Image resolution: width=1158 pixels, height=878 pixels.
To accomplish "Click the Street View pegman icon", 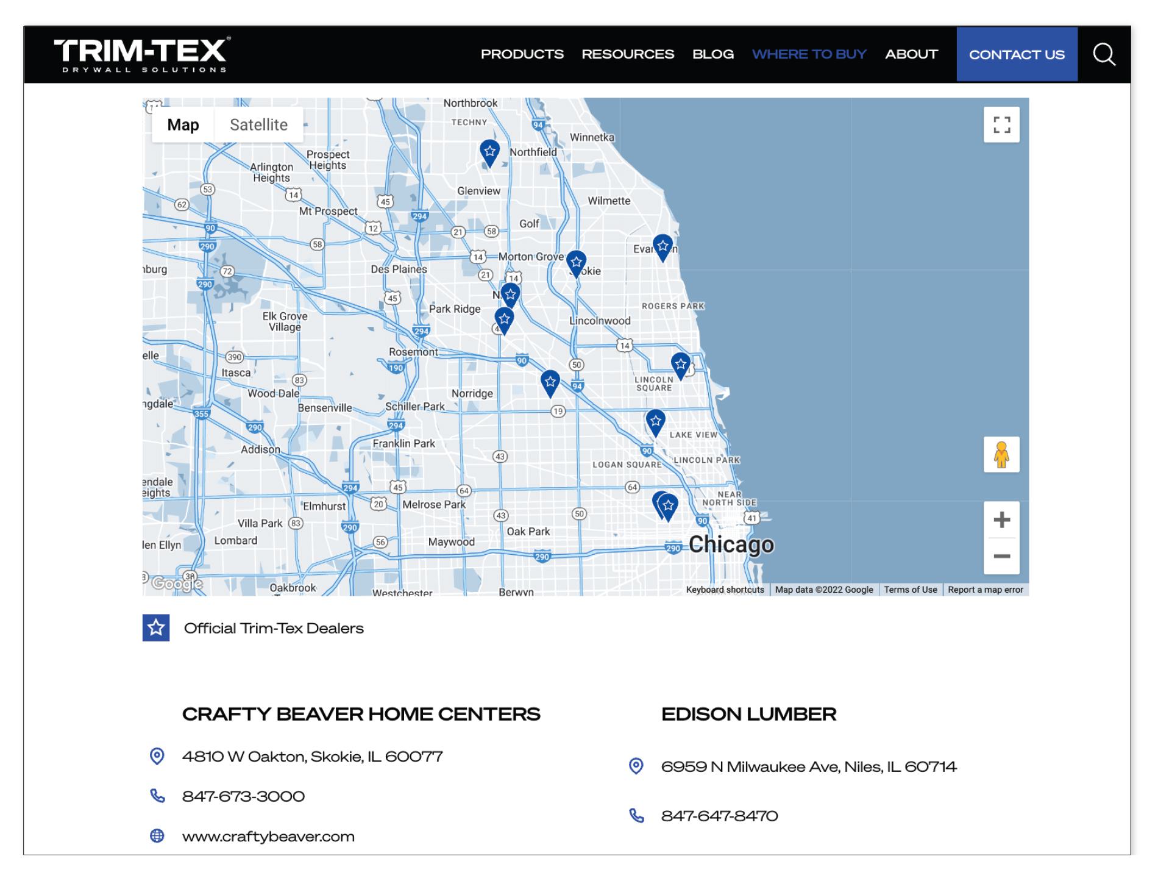I will (x=1001, y=455).
